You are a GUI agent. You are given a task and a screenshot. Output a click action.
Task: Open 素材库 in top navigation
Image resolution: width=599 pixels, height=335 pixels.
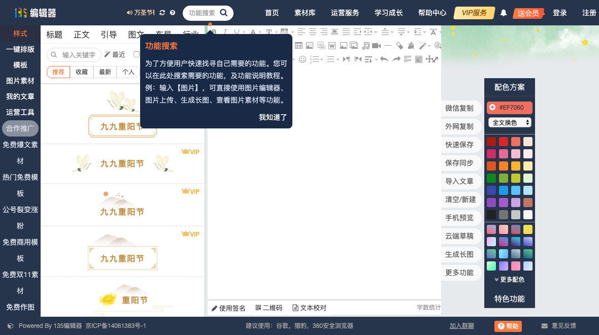tap(305, 13)
